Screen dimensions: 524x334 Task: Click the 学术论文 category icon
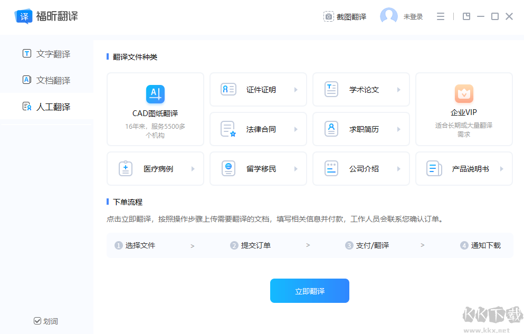(x=331, y=89)
